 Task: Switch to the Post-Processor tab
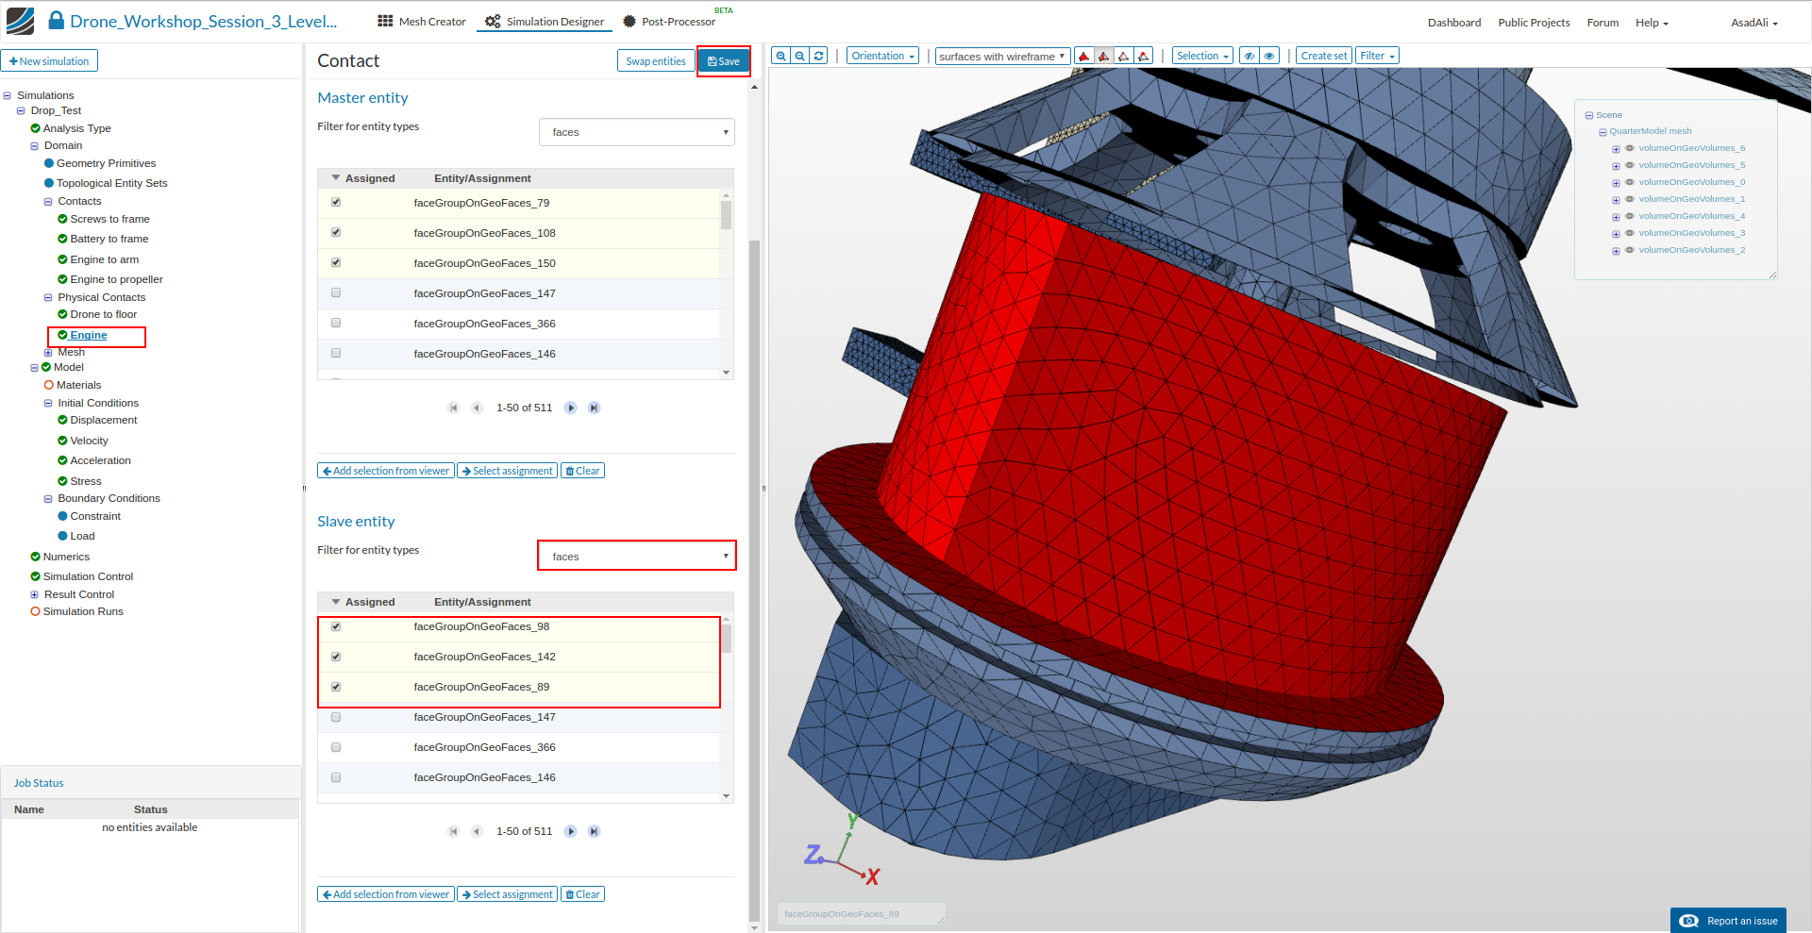click(x=669, y=22)
